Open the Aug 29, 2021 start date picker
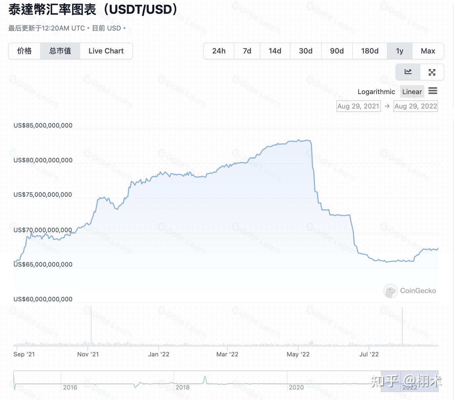The width and height of the screenshot is (454, 400). (358, 106)
